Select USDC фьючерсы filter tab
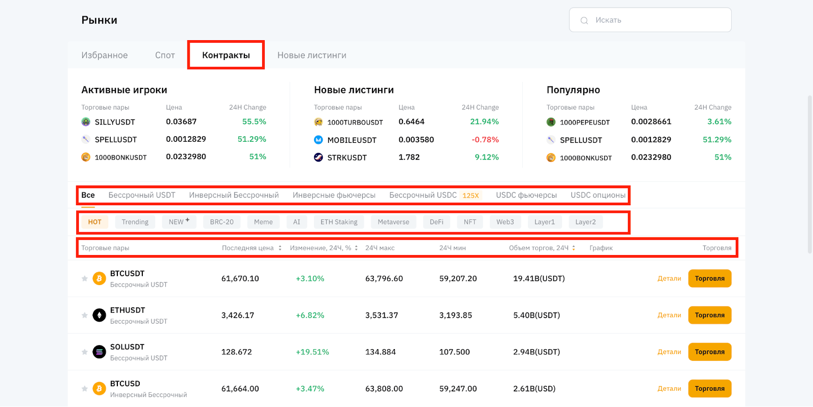 pos(526,195)
